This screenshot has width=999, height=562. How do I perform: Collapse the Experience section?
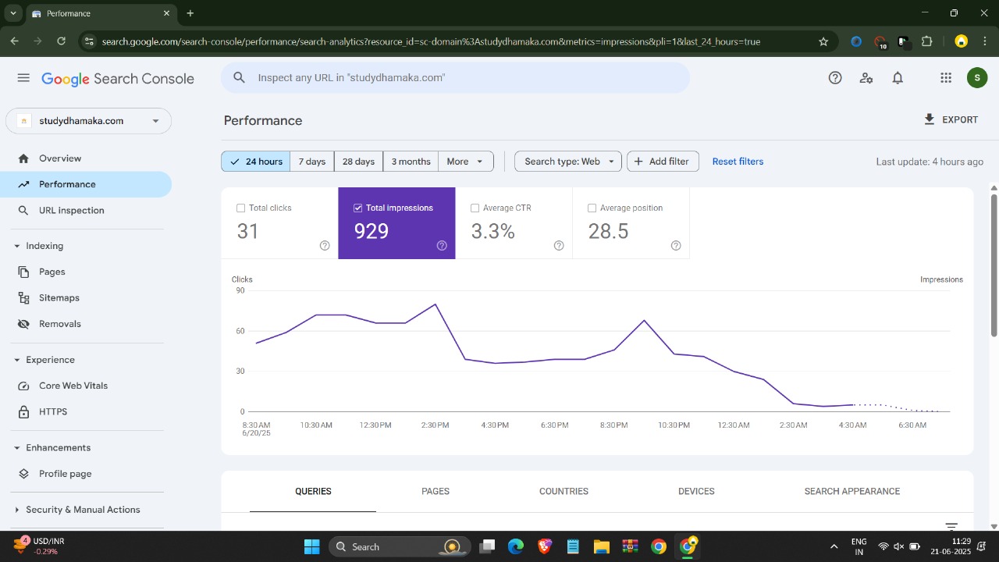[x=17, y=360]
